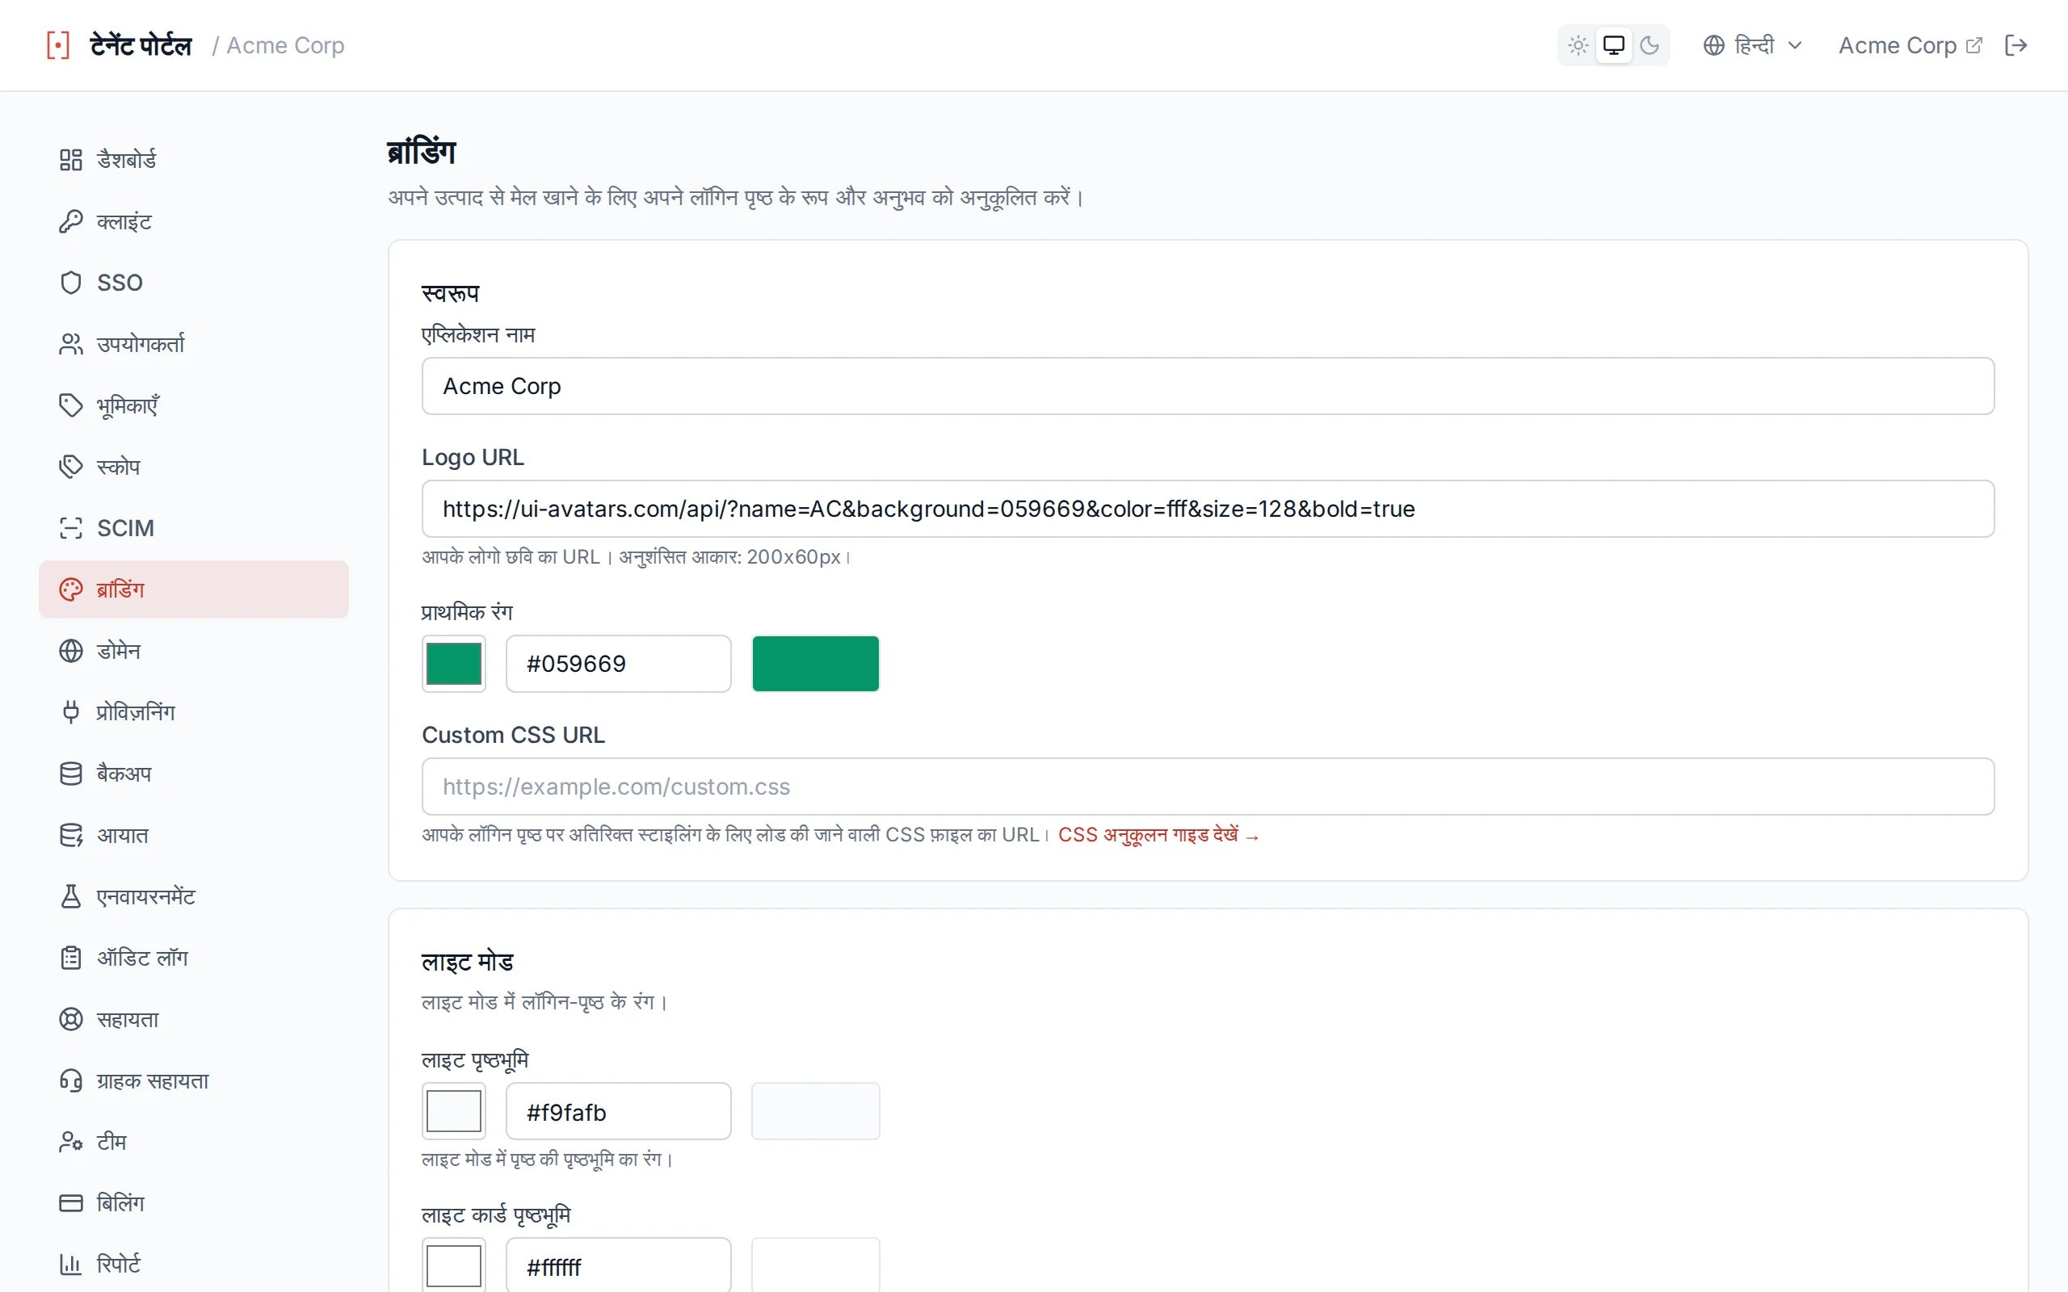Click the tags icon beside स्कोप
The height and width of the screenshot is (1292, 2068).
(71, 467)
